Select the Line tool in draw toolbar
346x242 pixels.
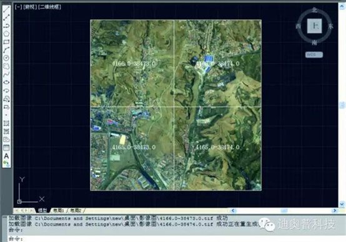point(6,9)
